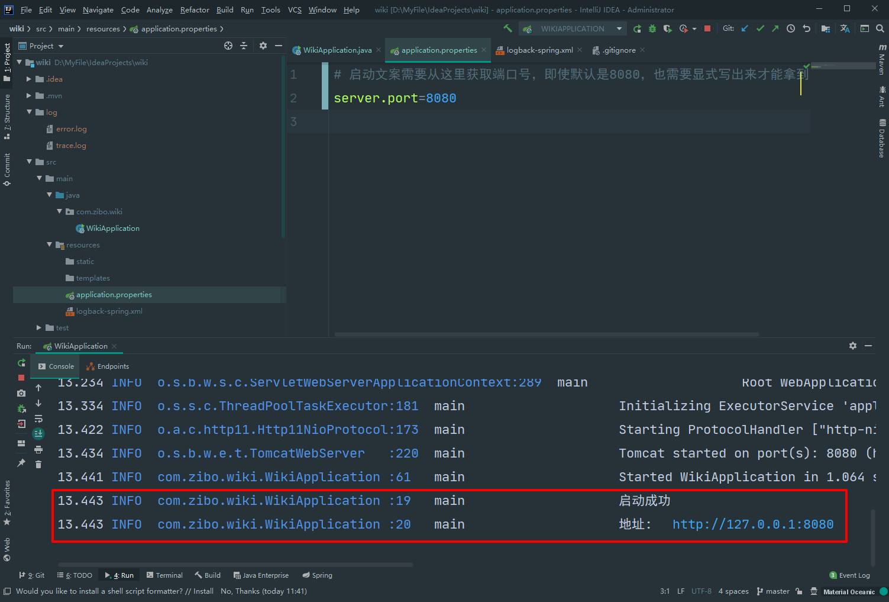Click Install in the shell formatter notification
This screenshot has height=602, width=889.
[x=203, y=591]
